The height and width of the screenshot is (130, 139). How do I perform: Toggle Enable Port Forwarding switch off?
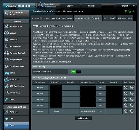coord(76,71)
